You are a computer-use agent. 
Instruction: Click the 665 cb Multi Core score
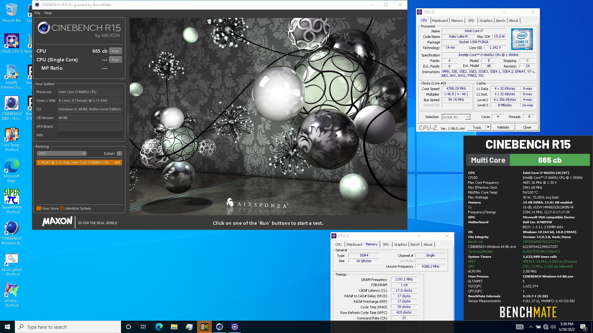[550, 160]
